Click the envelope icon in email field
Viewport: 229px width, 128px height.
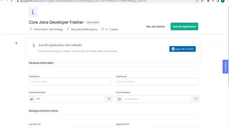tap(119, 99)
